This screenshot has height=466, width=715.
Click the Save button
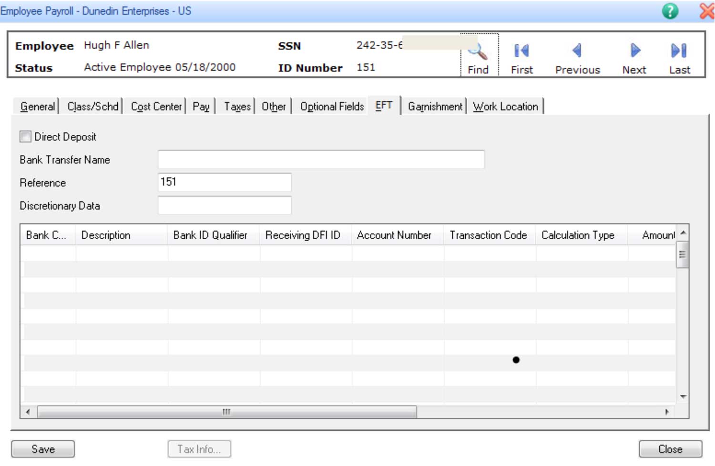click(x=43, y=449)
